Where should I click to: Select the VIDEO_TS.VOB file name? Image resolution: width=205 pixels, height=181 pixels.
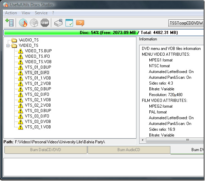pyautogui.click(x=38, y=62)
